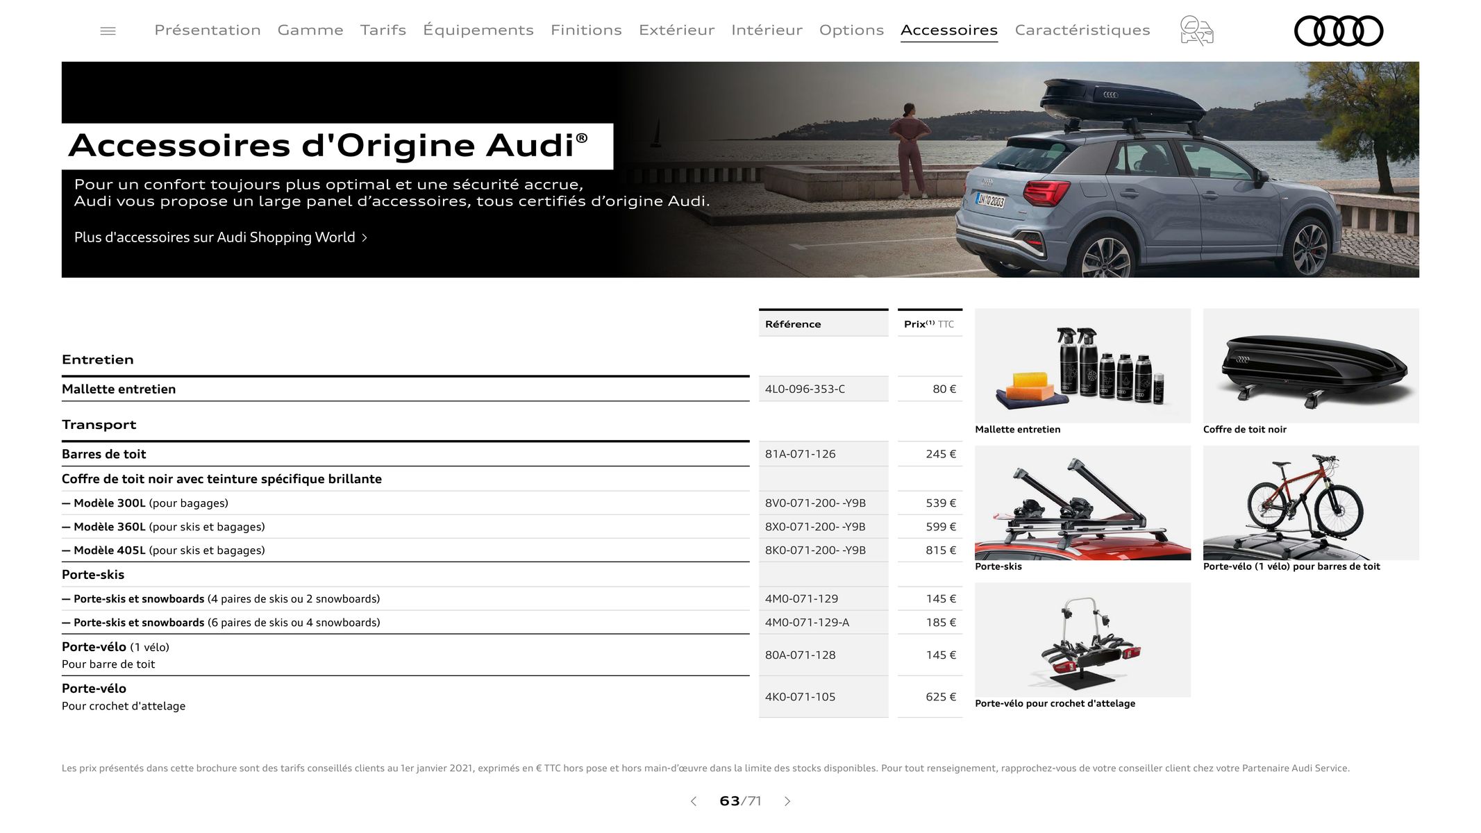
Task: Click the Transport section heading
Action: coord(99,425)
